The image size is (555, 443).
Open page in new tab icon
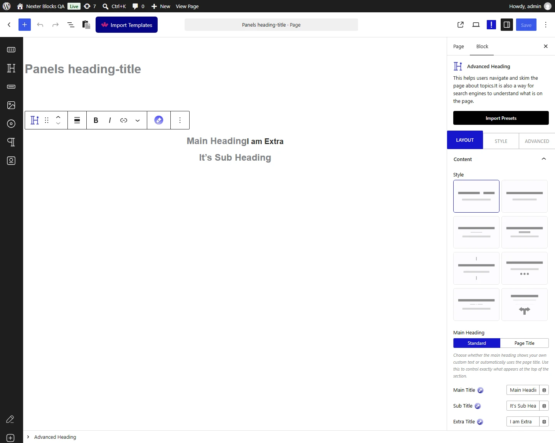pos(461,25)
